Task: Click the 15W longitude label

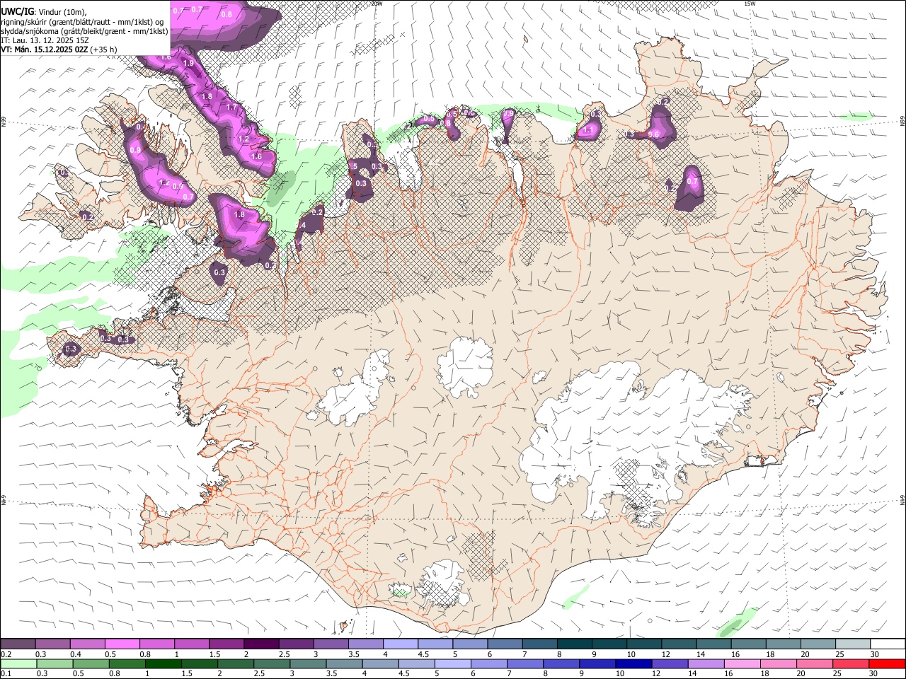Action: click(x=750, y=4)
